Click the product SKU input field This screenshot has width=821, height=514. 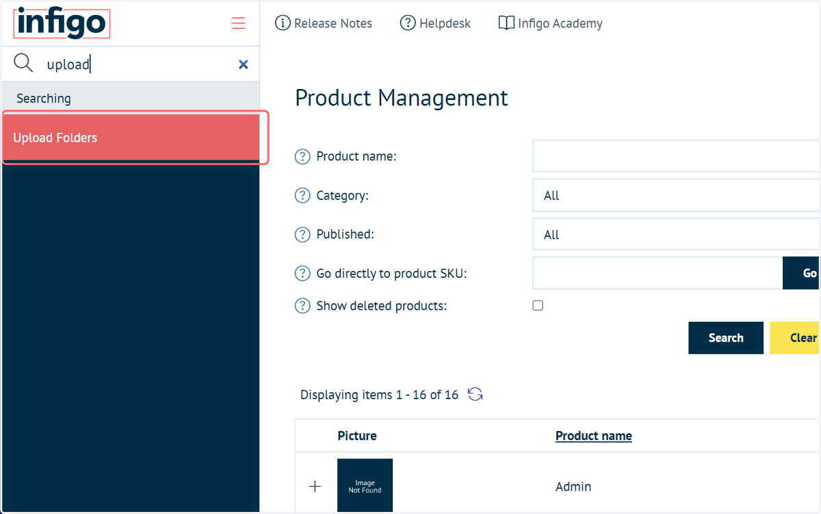click(657, 273)
